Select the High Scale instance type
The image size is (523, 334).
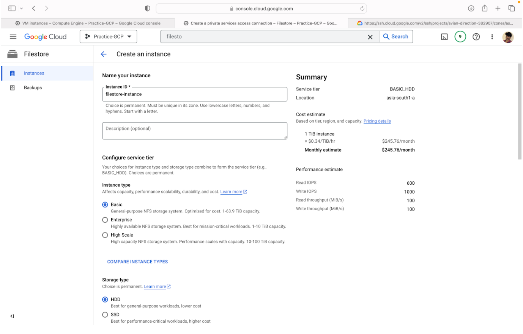tap(105, 235)
